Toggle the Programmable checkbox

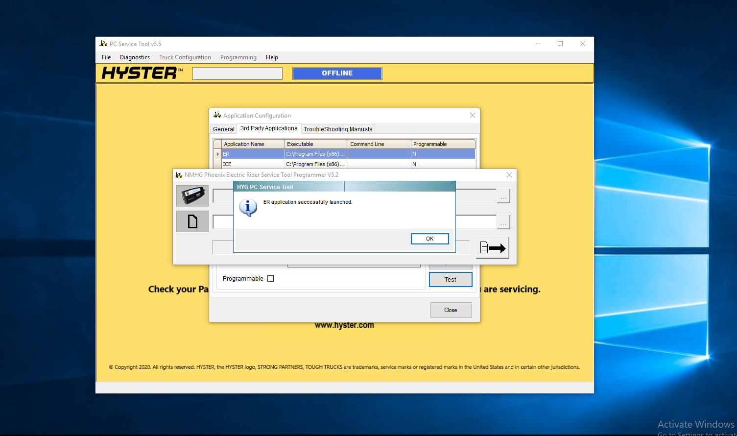[x=271, y=279]
